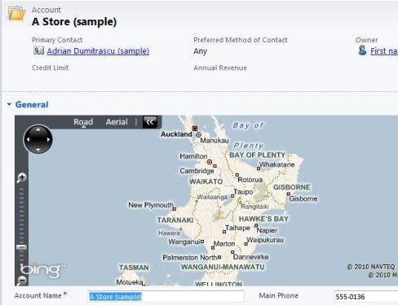
Task: Click the Taihape label on the map
Action: 237,228
